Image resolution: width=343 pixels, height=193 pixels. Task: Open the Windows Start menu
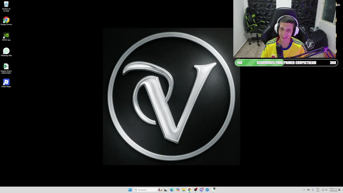pos(130,190)
